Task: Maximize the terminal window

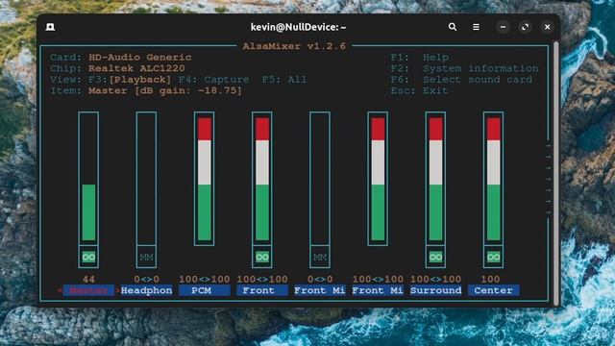Action: [526, 27]
